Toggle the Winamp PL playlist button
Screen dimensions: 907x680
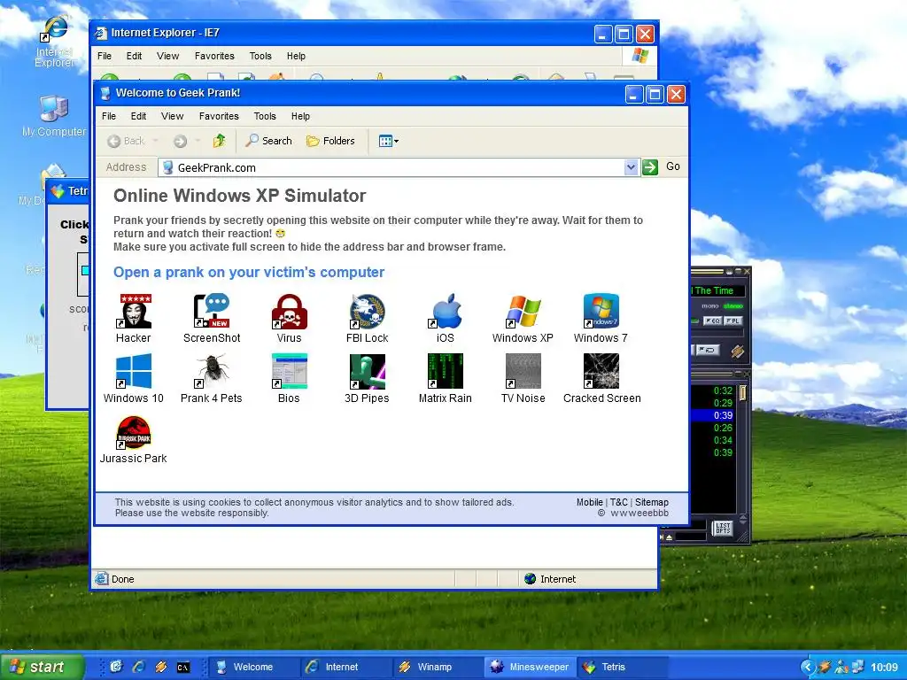[733, 321]
